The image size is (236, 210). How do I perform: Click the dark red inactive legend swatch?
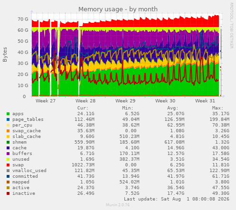[x=8, y=193]
